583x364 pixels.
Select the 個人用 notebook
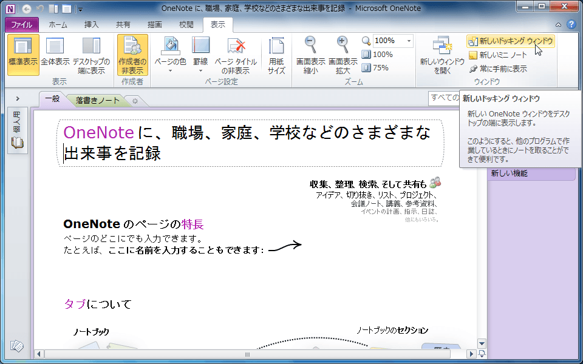click(18, 130)
